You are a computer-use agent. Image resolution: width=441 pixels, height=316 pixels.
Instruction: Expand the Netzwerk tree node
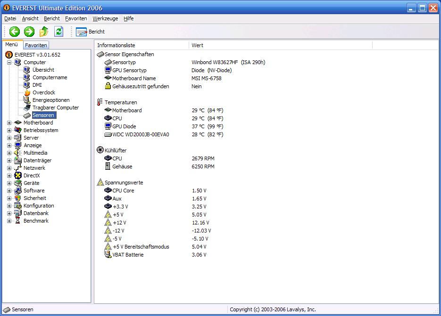[x=9, y=168]
